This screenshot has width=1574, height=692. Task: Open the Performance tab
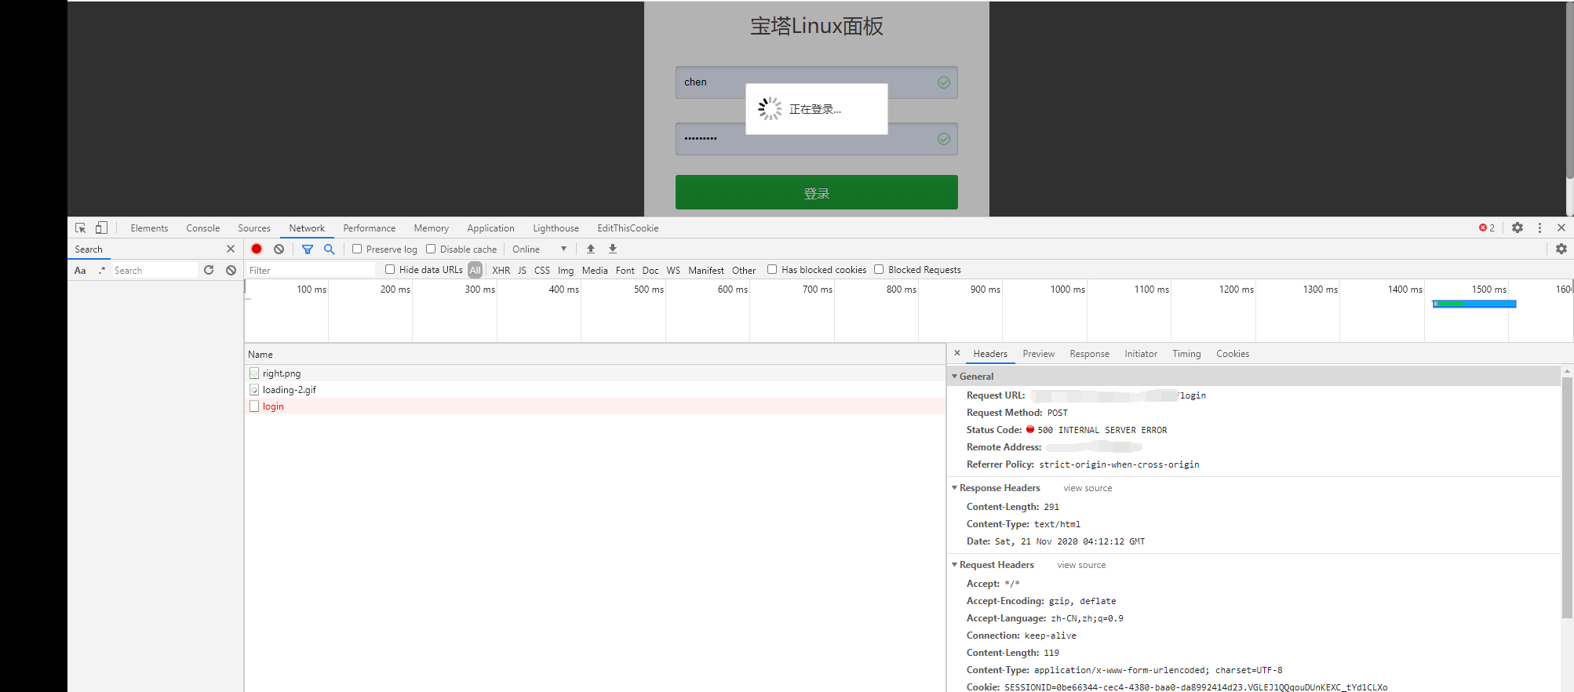[370, 228]
